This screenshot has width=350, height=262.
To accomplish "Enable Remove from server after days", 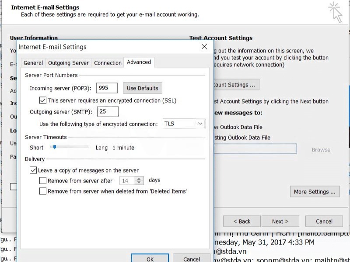I will click(x=43, y=180).
